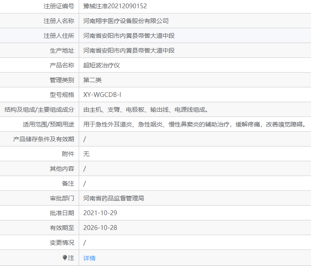Click the 结构及组成/主要组成成分 label
The image size is (311, 266).
tap(39, 110)
